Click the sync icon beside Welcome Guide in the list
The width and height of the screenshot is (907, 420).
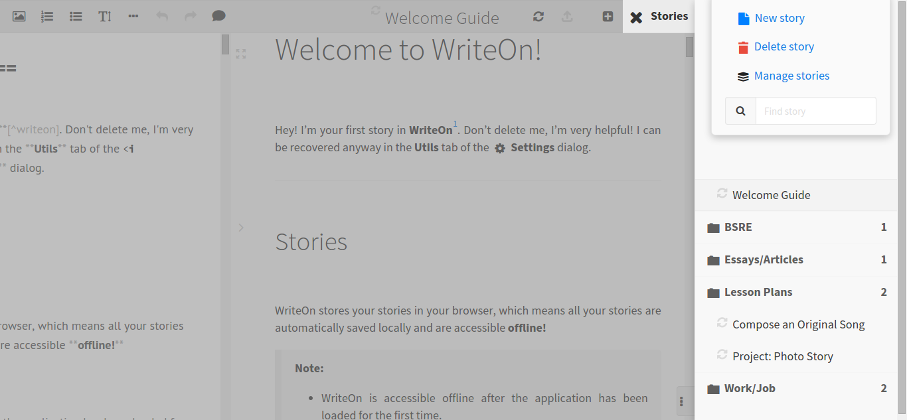[x=722, y=193]
